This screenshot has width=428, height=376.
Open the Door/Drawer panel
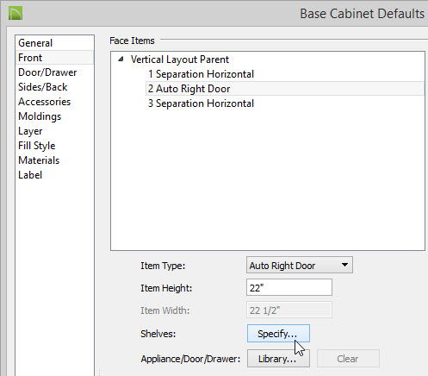tap(47, 72)
